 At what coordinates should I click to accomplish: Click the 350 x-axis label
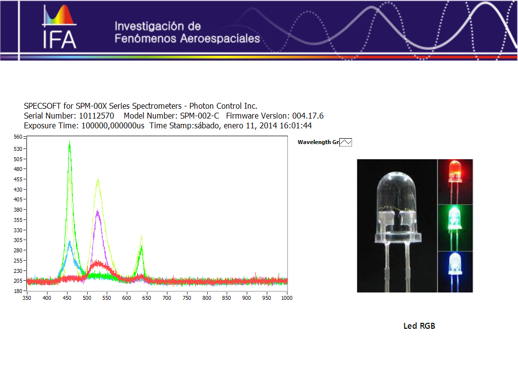click(27, 298)
